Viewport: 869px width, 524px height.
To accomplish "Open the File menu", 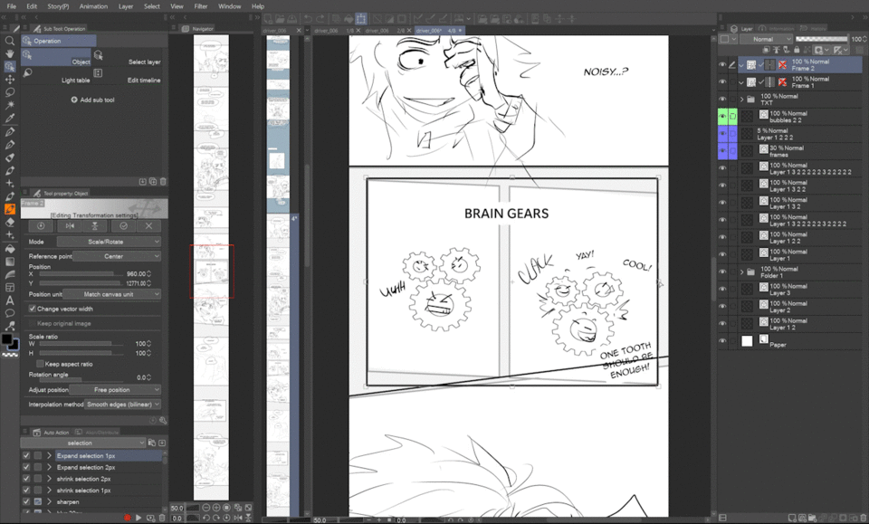I will (x=12, y=6).
